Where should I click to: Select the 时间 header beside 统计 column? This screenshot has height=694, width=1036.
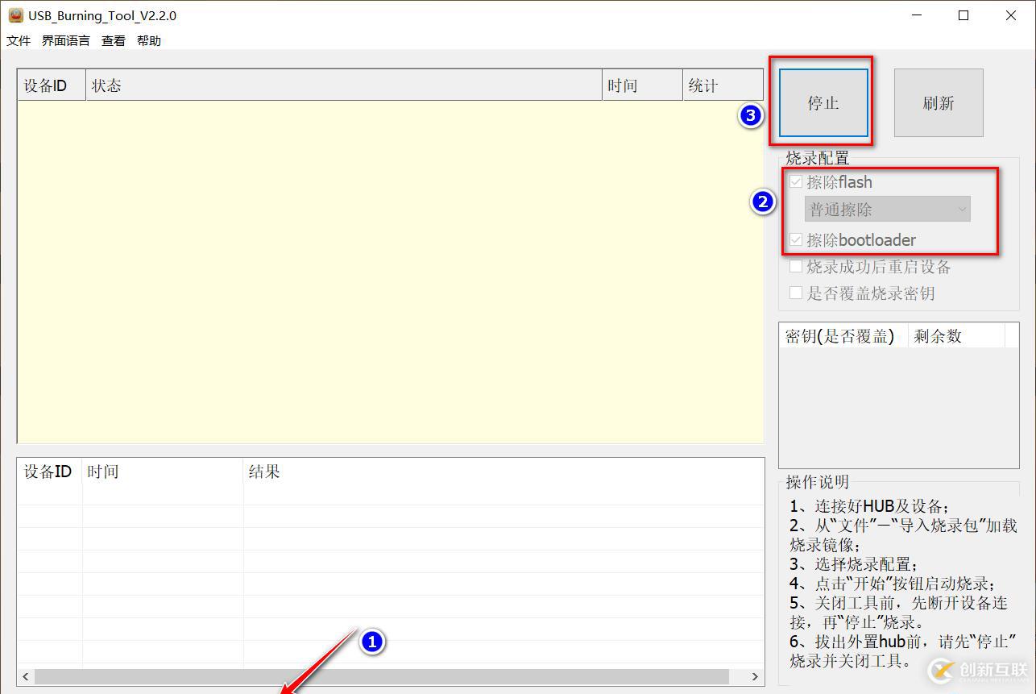(642, 85)
